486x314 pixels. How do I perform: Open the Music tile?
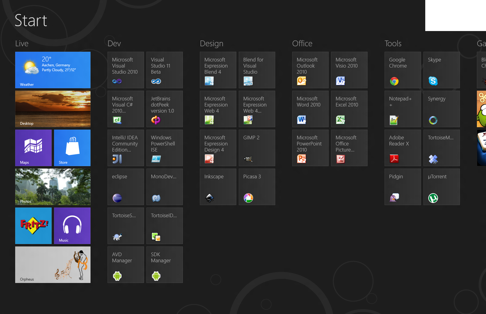[72, 226]
